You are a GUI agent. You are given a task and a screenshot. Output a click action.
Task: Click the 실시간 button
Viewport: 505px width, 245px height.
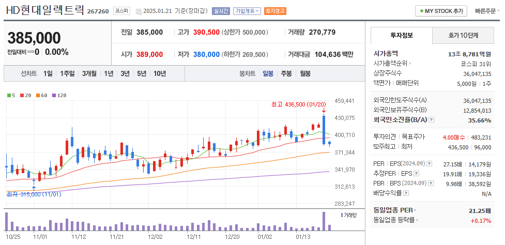pos(220,11)
